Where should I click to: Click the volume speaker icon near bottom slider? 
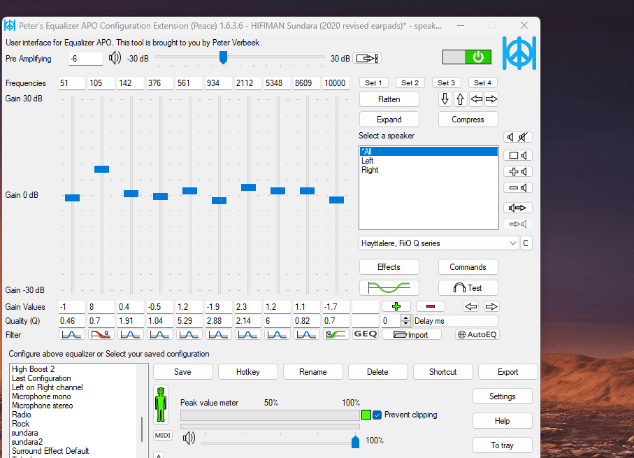click(189, 438)
